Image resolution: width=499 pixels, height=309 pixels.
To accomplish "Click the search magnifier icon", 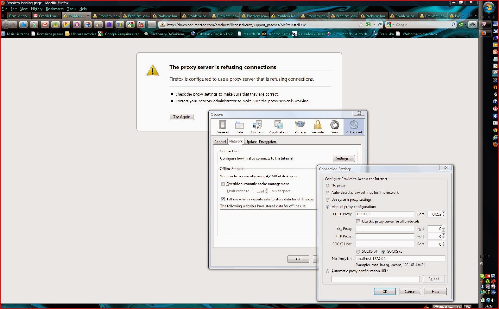I will (x=453, y=25).
